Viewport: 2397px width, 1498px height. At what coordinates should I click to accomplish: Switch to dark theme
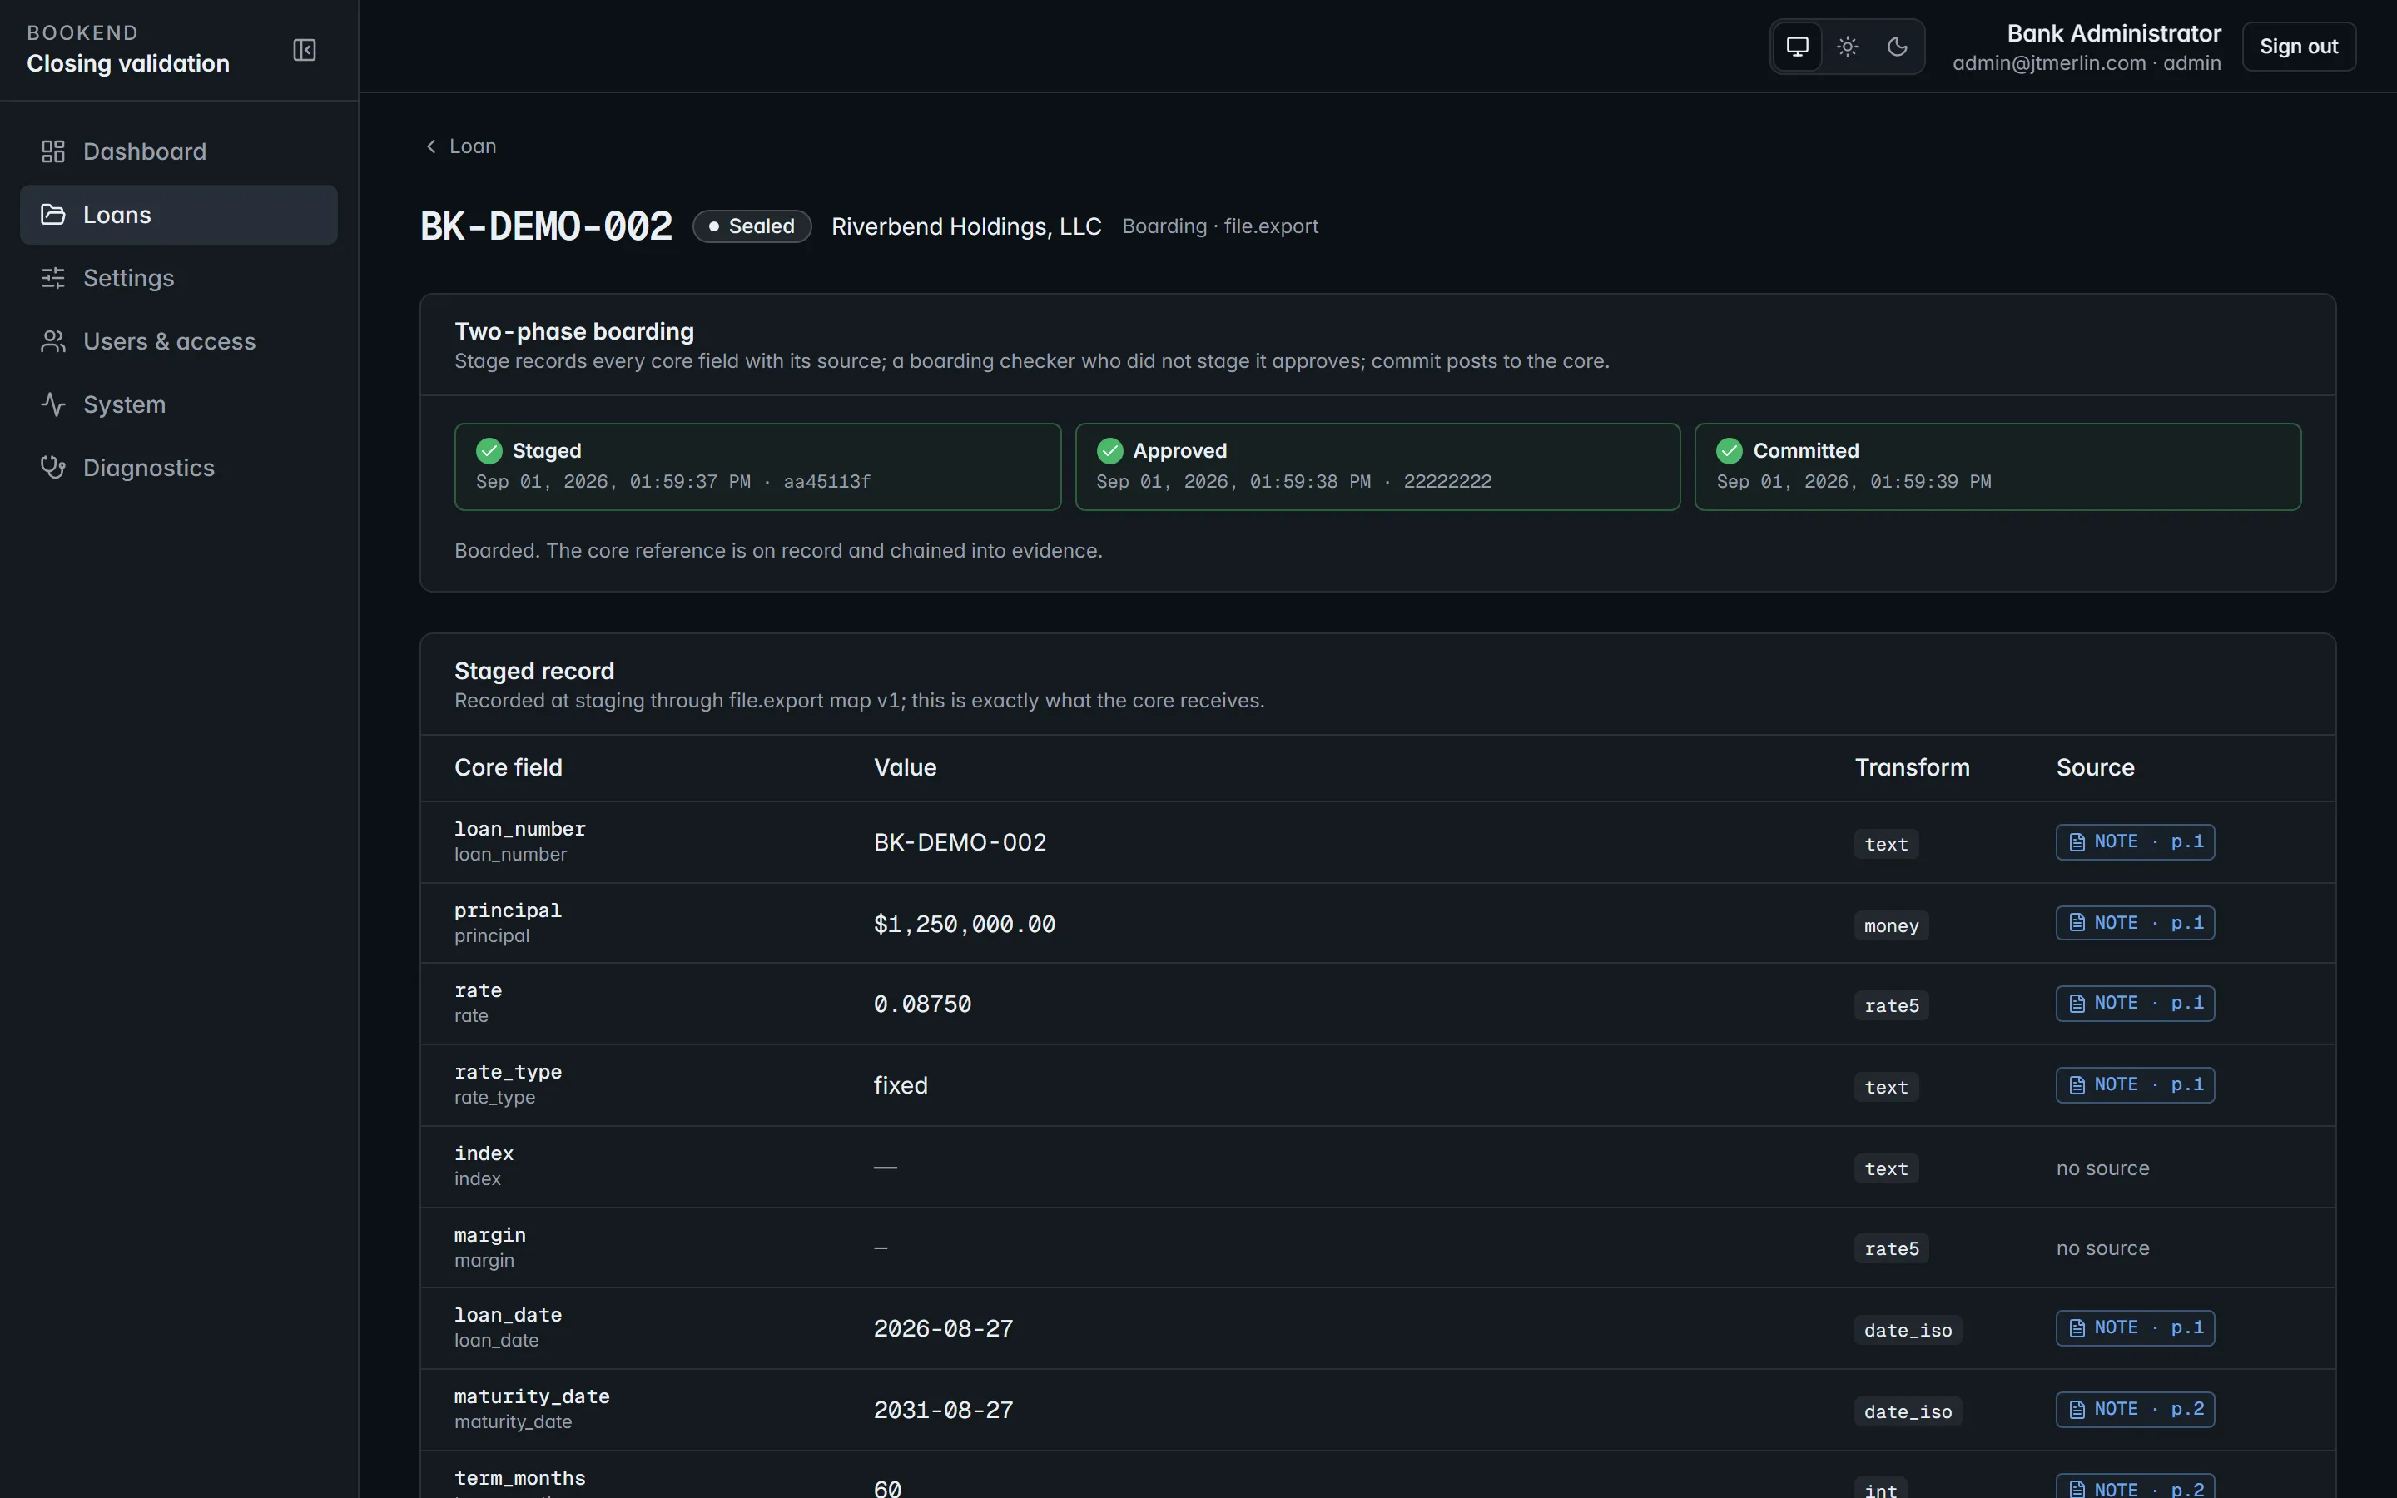pos(1897,47)
